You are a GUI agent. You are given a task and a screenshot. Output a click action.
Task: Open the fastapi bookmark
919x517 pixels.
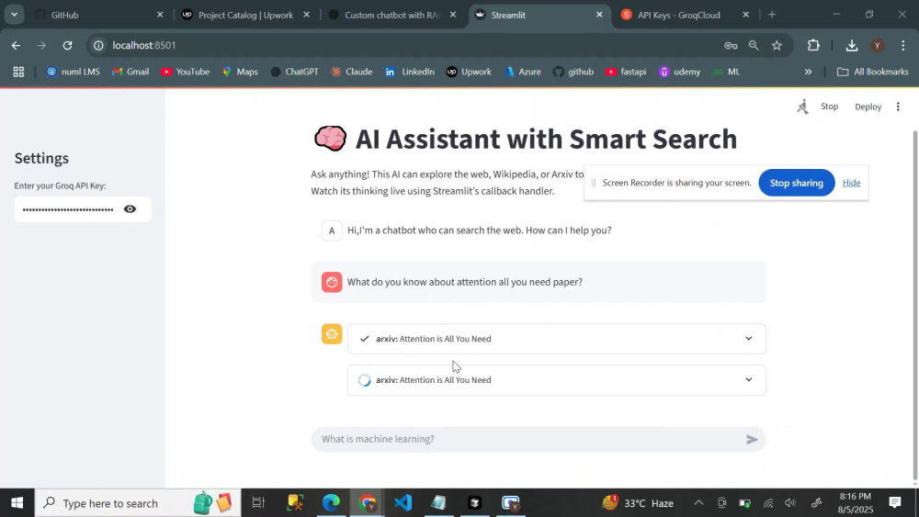pyautogui.click(x=626, y=72)
